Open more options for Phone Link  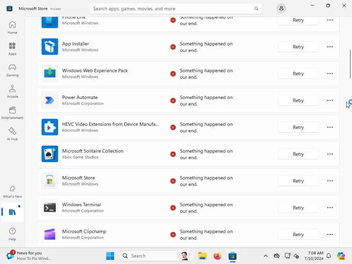pyautogui.click(x=330, y=20)
